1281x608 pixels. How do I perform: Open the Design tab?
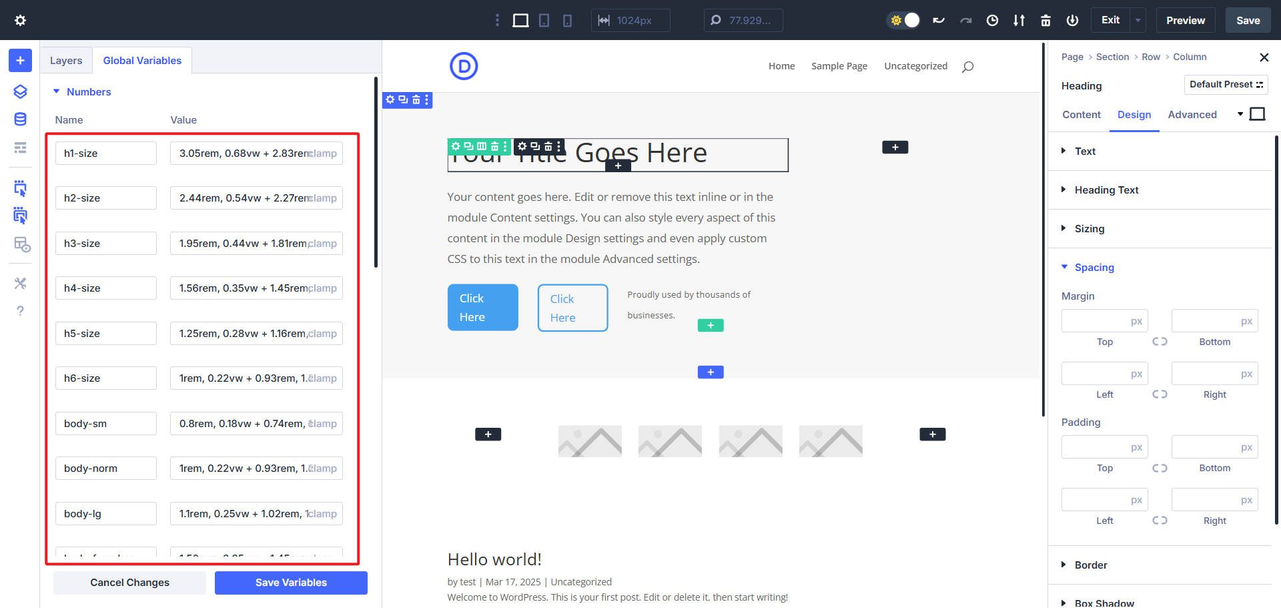[1134, 115]
